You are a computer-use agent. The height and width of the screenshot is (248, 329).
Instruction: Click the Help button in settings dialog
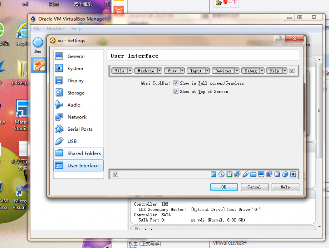[285, 187]
